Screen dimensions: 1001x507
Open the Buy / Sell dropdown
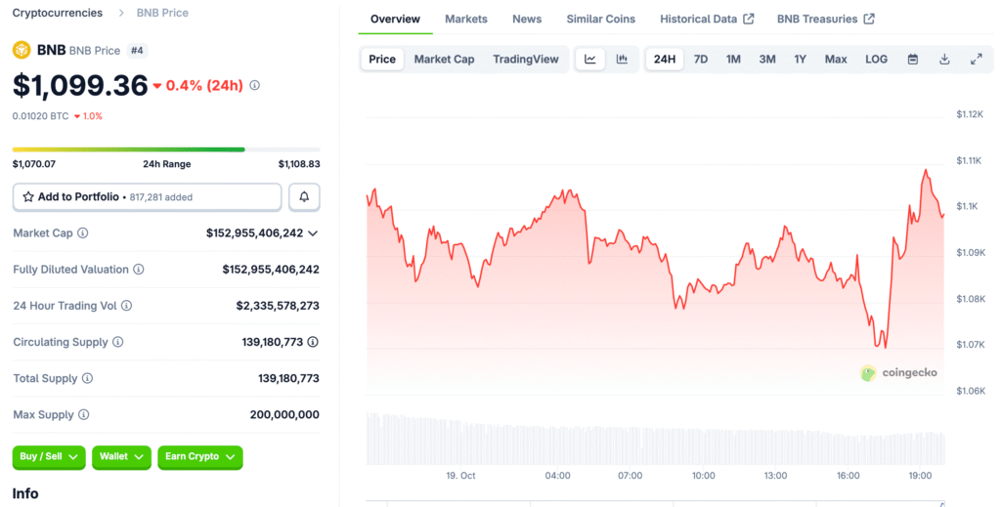click(x=49, y=456)
